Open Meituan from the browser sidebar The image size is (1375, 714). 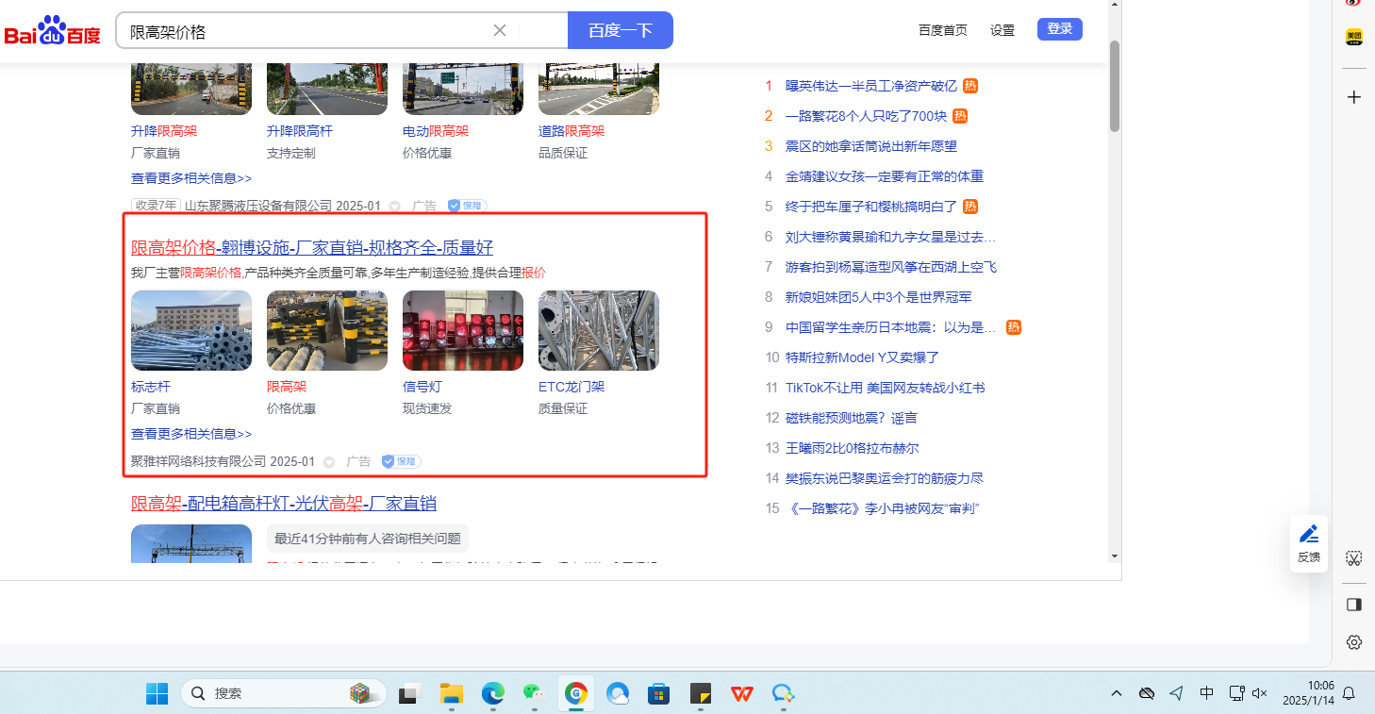(x=1354, y=37)
